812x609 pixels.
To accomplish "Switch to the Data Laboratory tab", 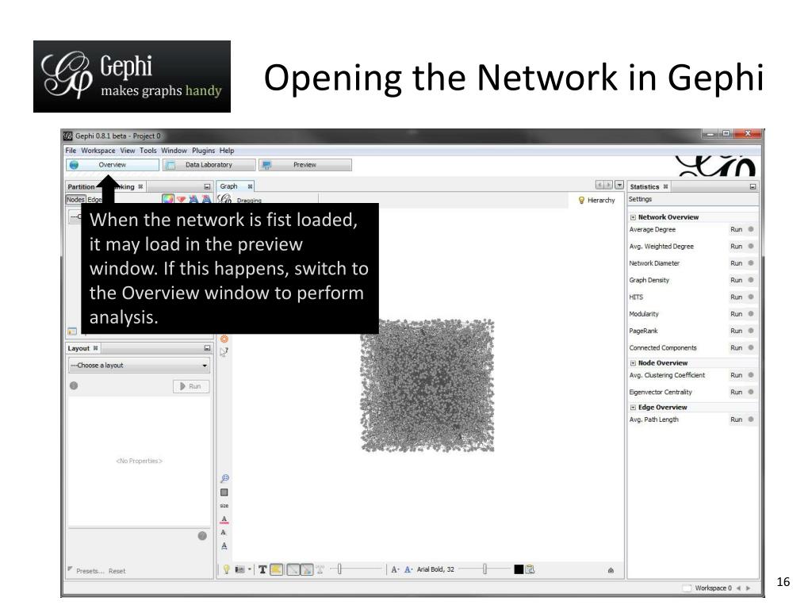I will pos(209,165).
